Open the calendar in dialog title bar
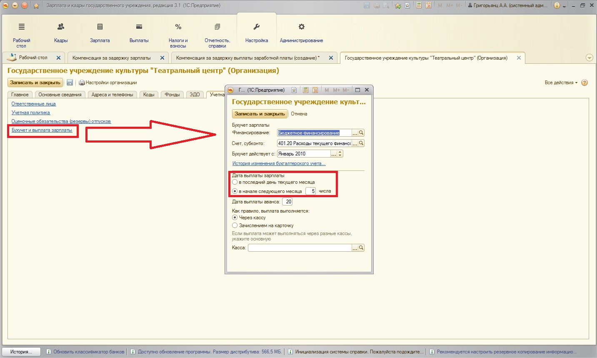Image resolution: width=597 pixels, height=358 pixels. [x=315, y=90]
